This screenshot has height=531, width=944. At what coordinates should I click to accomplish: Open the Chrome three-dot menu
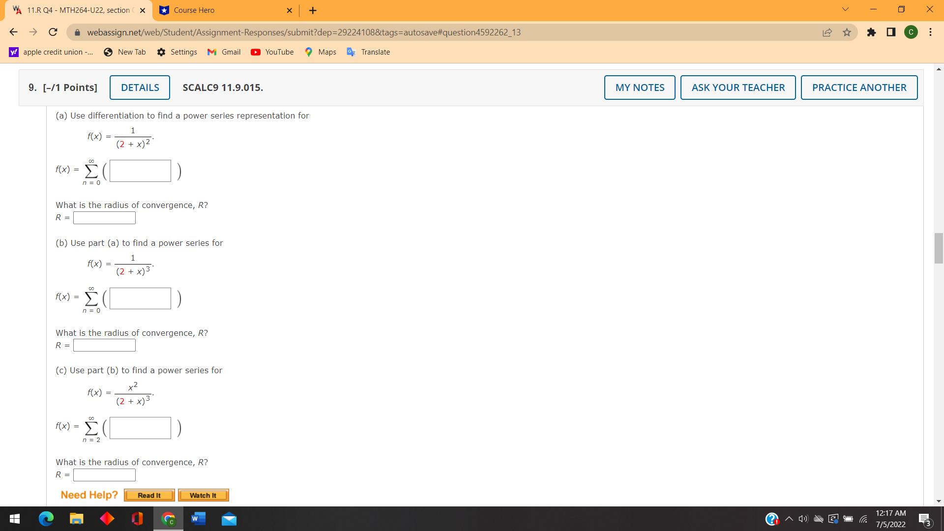930,32
